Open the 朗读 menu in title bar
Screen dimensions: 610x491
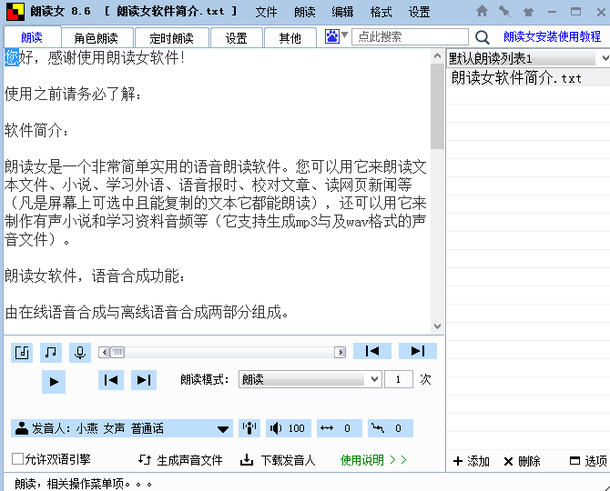tap(305, 12)
